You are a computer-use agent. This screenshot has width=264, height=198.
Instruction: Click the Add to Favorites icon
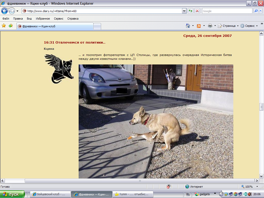(x=11, y=26)
